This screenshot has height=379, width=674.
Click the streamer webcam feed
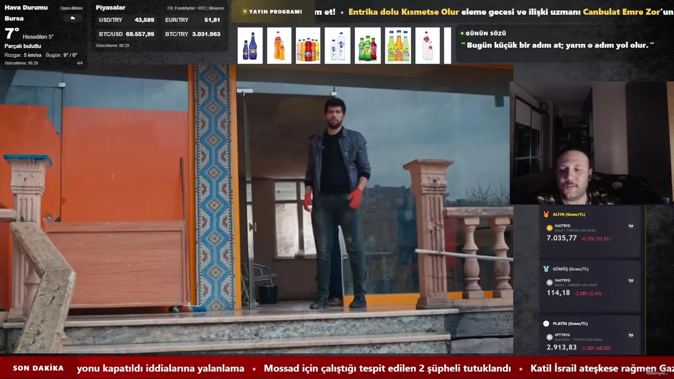pyautogui.click(x=591, y=143)
